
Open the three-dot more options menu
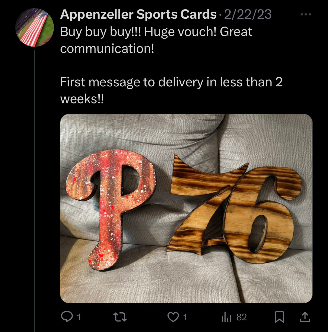[x=306, y=14]
